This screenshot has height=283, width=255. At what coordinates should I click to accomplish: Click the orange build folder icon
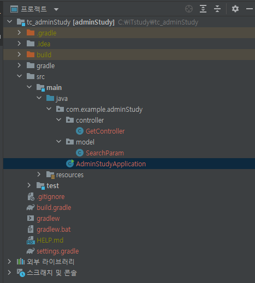tap(31, 55)
